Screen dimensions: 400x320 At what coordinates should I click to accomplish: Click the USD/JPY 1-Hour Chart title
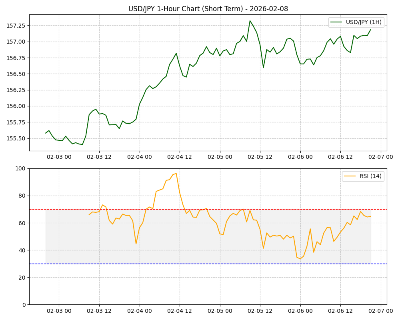208,9
